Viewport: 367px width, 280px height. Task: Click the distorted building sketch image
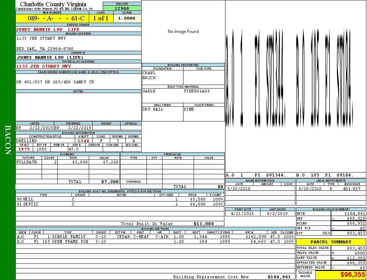coord(289,78)
